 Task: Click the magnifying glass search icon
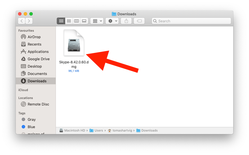pyautogui.click(x=155, y=21)
